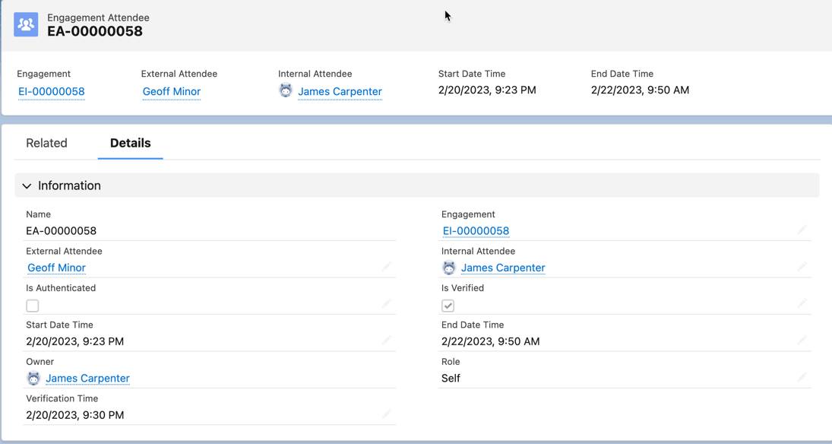Edit External Attendee pencil icon
Viewport: 832px width, 444px height.
point(386,267)
